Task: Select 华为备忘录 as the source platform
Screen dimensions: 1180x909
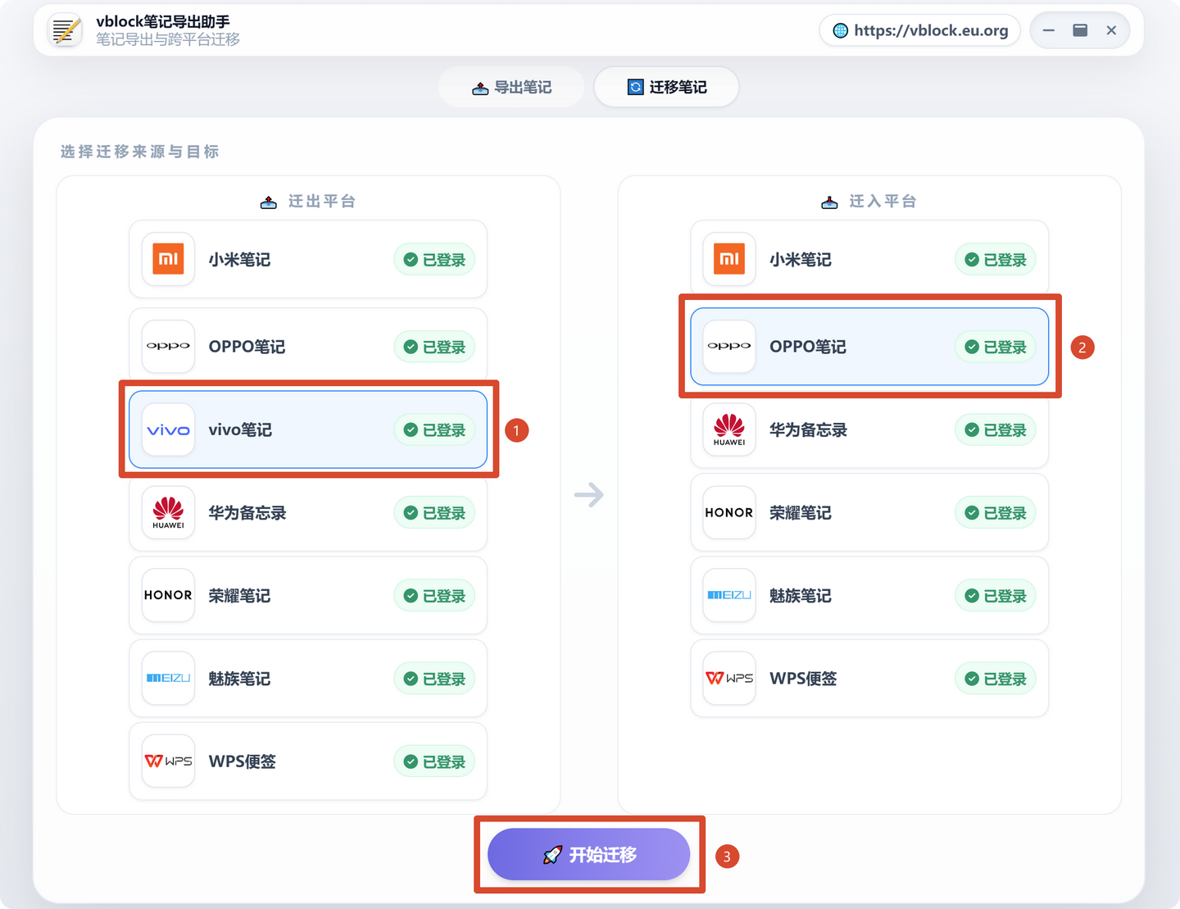Action: point(308,512)
